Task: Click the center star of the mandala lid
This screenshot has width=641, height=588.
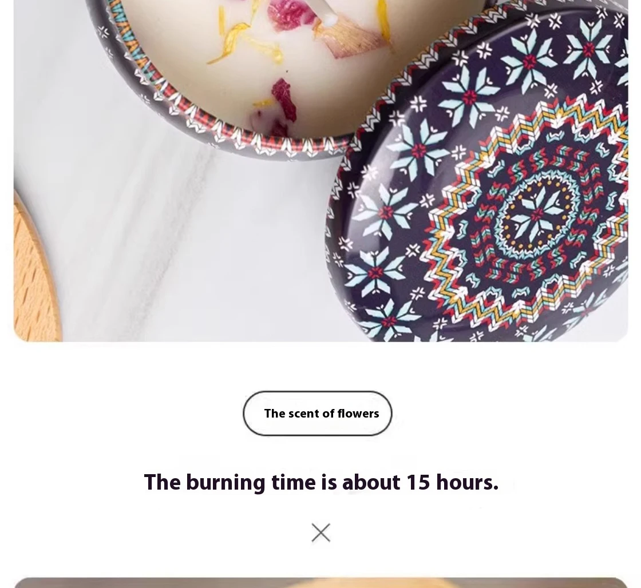Action: tap(536, 214)
